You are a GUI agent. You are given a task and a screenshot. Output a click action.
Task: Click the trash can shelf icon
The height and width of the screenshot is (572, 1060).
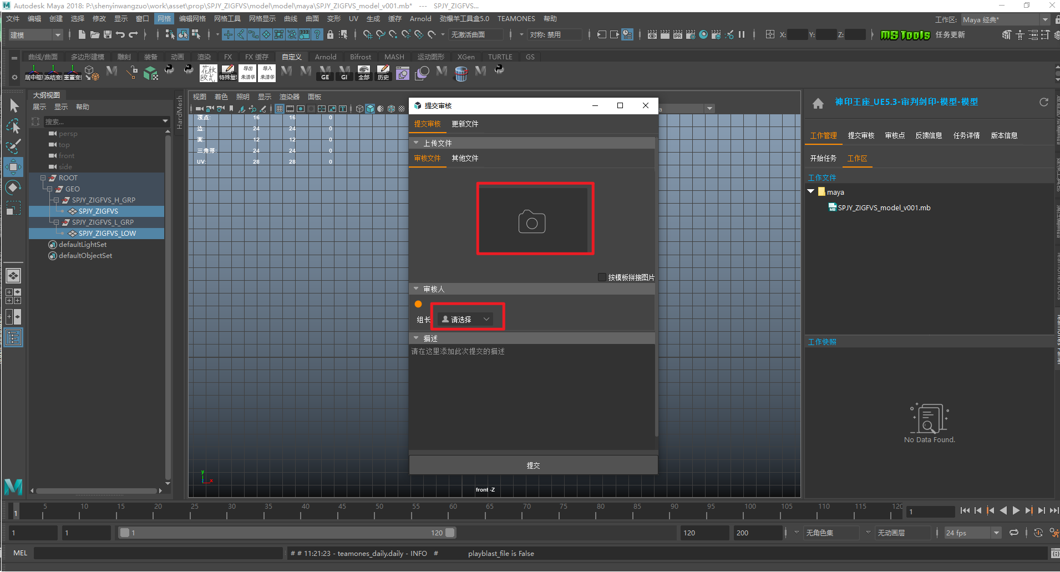(x=461, y=73)
